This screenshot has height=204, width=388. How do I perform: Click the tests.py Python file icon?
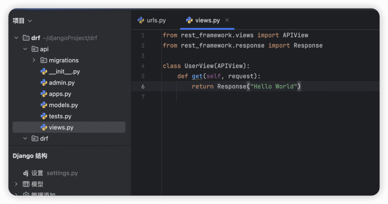[x=44, y=116]
